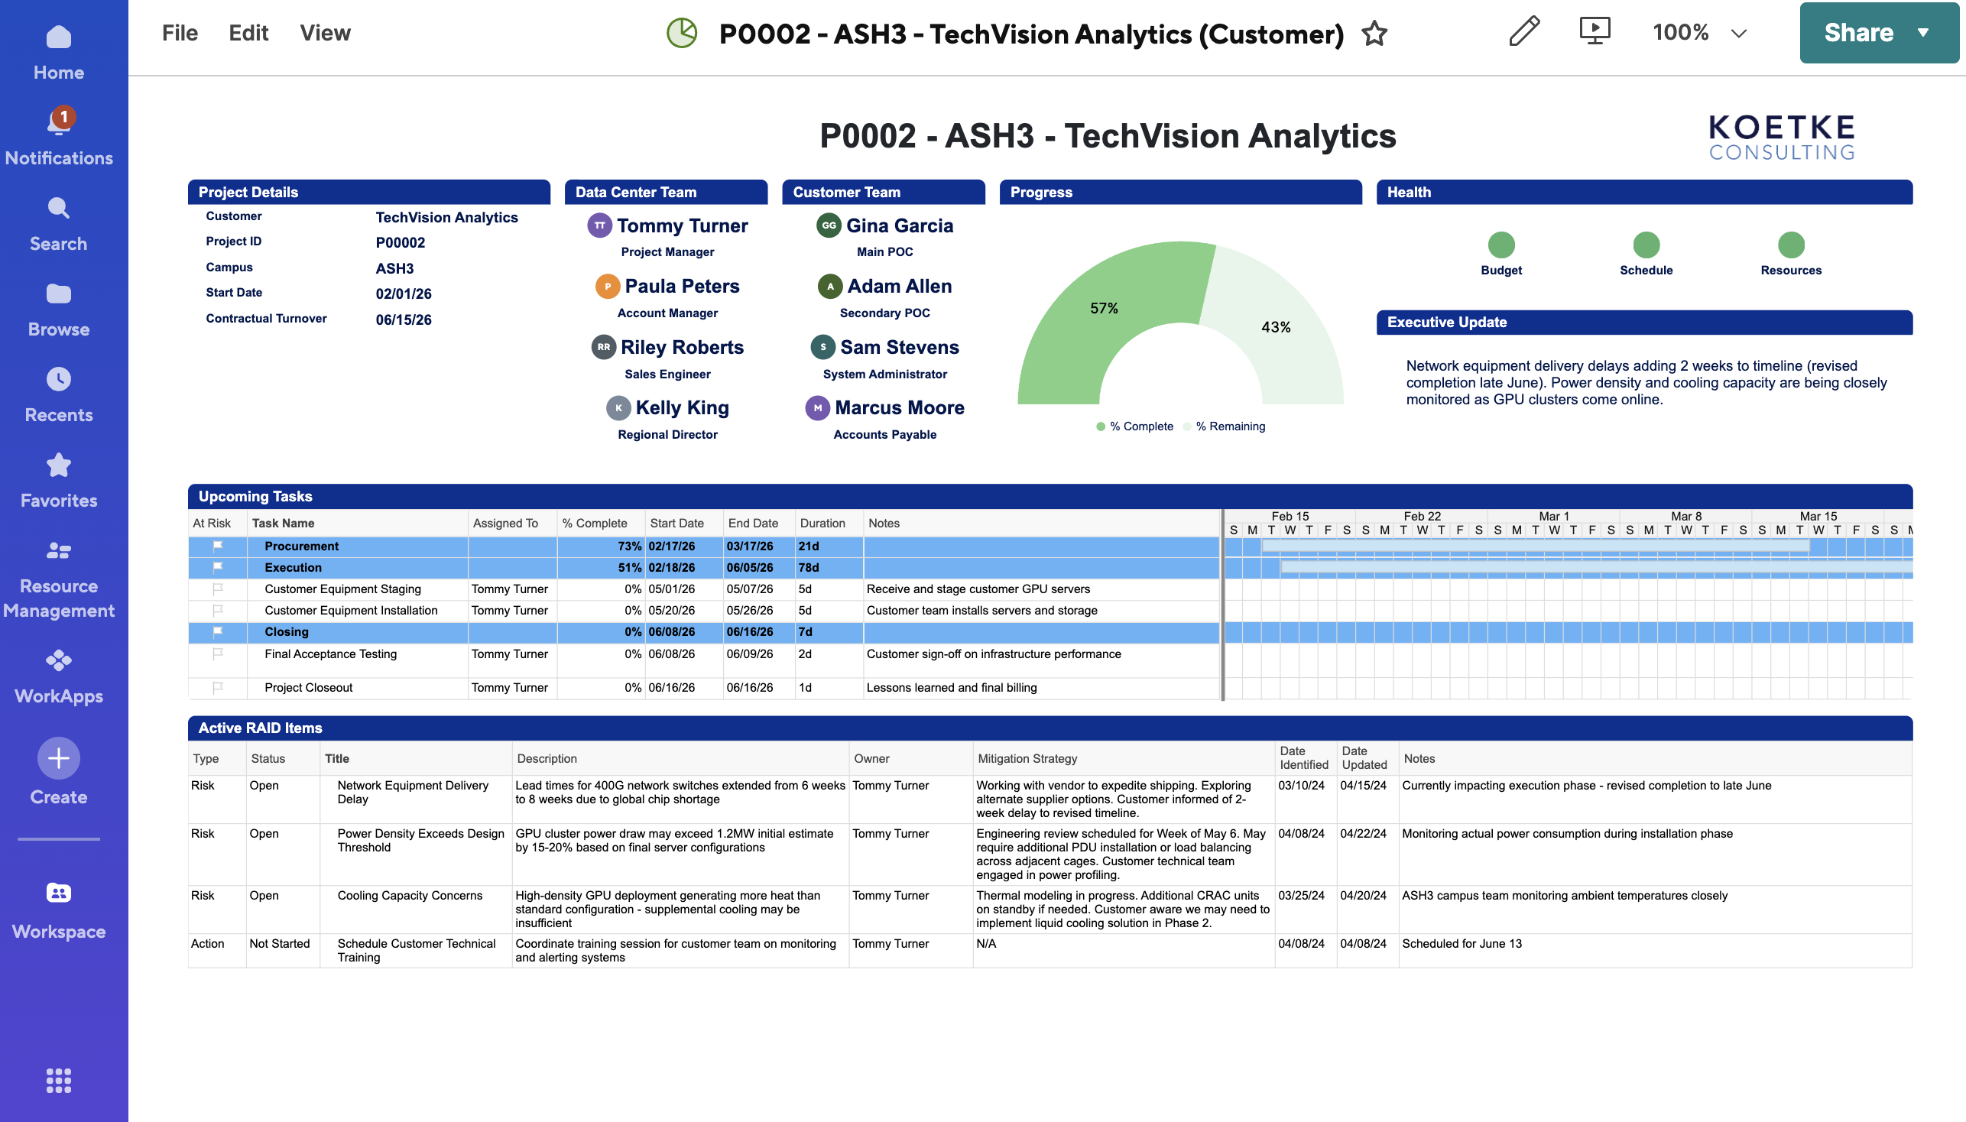1966x1122 pixels.
Task: Toggle At Risk flag for Project Closeout
Action: click(x=218, y=686)
